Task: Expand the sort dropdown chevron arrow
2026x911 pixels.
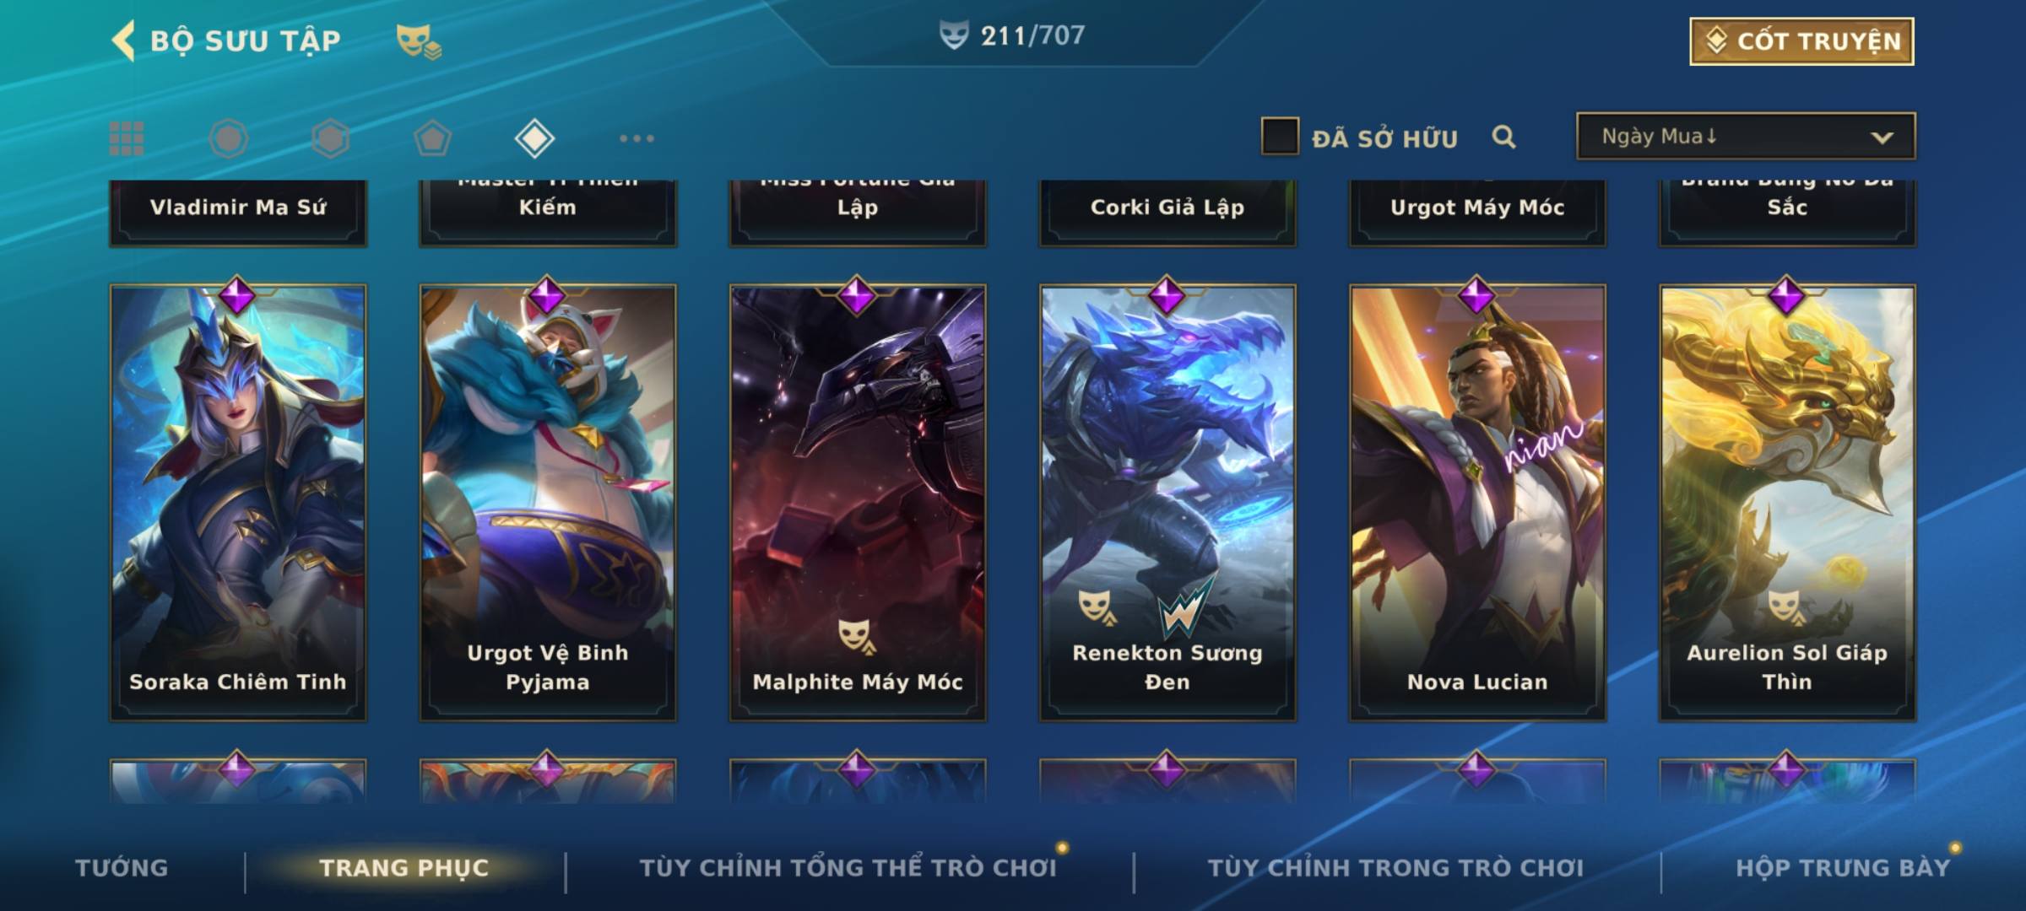Action: [1882, 137]
